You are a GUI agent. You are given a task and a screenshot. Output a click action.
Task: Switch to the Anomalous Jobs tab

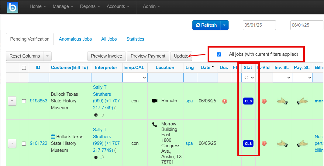[x=75, y=39]
